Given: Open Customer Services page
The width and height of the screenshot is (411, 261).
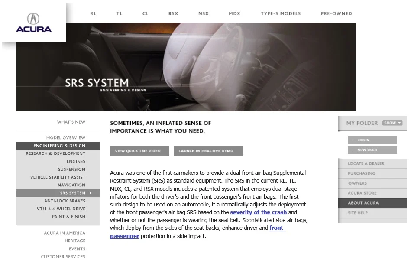Looking at the screenshot, I should [x=63, y=257].
